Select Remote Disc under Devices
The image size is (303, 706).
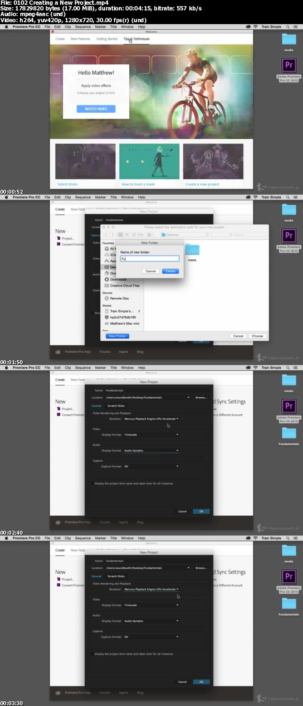[x=116, y=298]
